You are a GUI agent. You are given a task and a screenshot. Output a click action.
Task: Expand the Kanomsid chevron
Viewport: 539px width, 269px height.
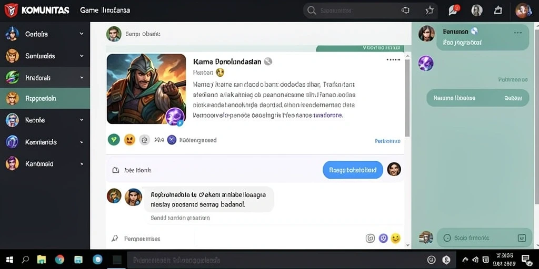pyautogui.click(x=82, y=164)
